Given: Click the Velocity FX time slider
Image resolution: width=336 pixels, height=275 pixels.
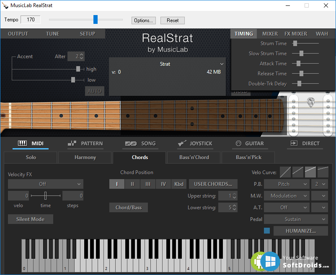Looking at the screenshot, I should point(45,195).
